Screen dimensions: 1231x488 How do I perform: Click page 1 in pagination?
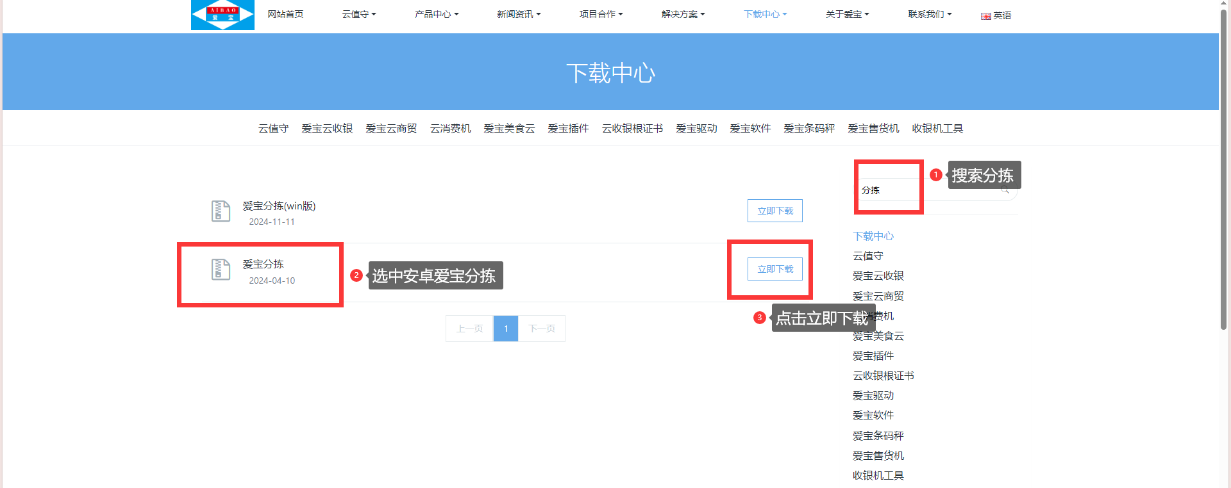(505, 329)
